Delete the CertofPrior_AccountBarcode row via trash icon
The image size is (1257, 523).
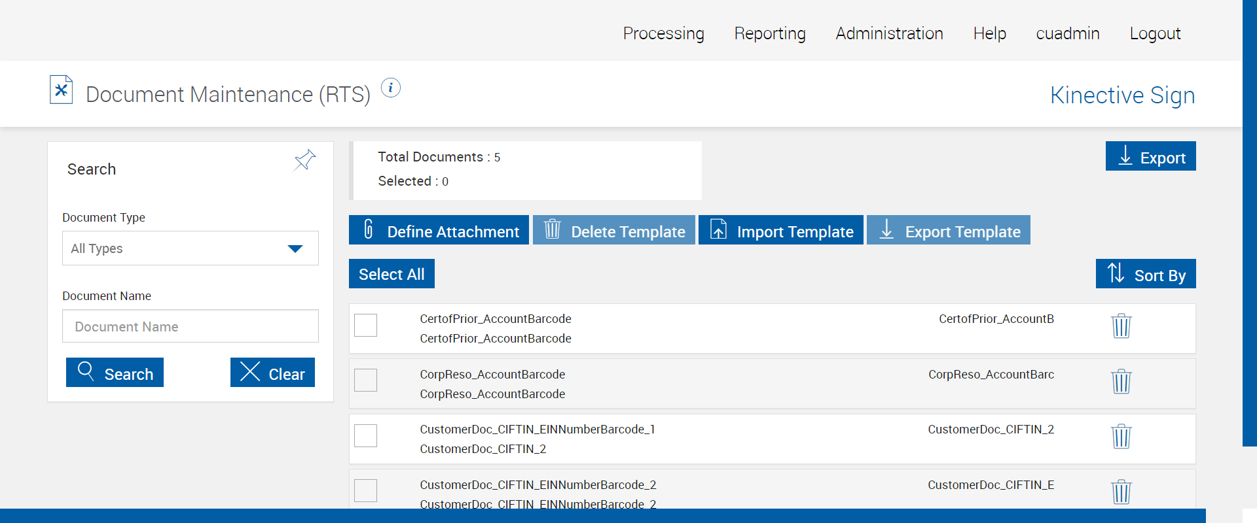click(x=1121, y=326)
